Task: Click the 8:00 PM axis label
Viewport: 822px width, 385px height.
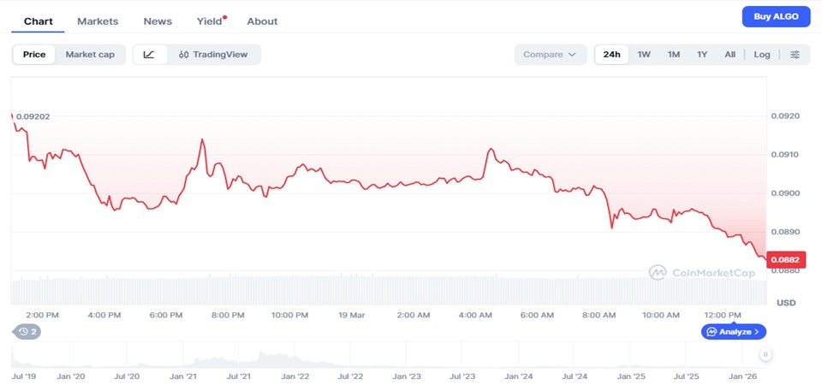Action: click(228, 315)
